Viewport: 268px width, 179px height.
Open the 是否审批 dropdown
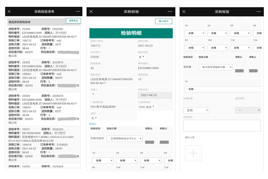point(248,110)
